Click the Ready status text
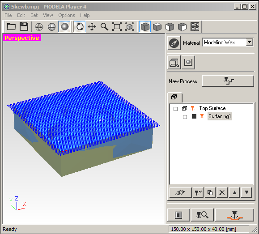 coord(10,229)
